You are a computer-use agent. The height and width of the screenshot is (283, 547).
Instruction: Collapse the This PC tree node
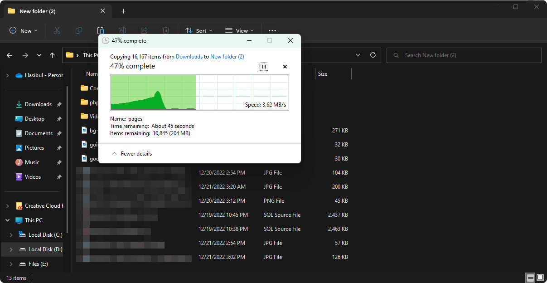pos(8,220)
